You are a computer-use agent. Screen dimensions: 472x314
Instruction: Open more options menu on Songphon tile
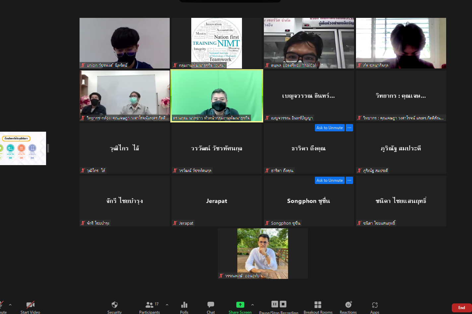tap(349, 180)
